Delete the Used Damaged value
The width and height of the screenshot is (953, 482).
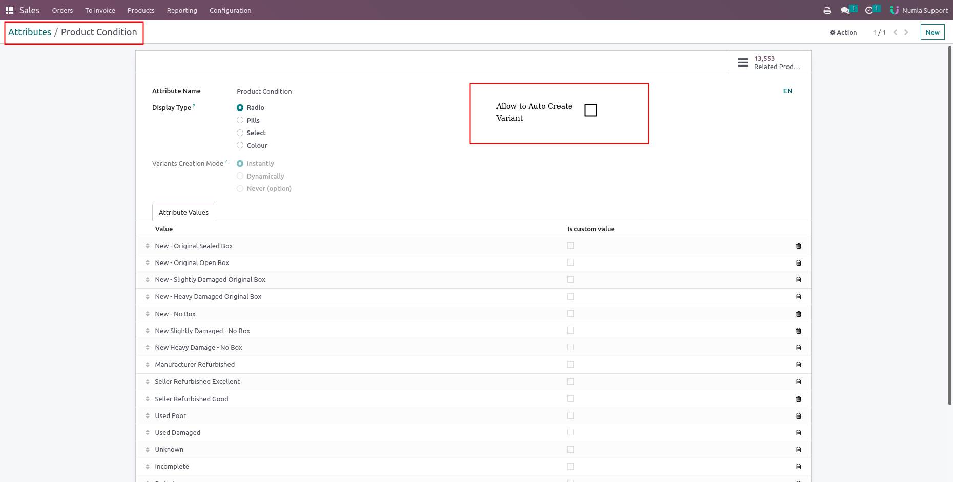[798, 433]
